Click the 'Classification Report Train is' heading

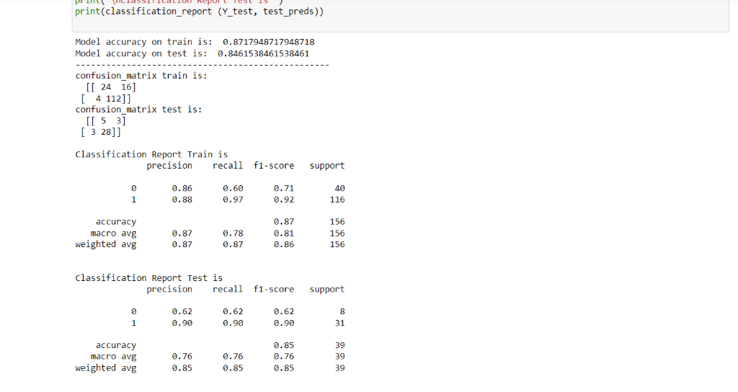[x=151, y=154]
